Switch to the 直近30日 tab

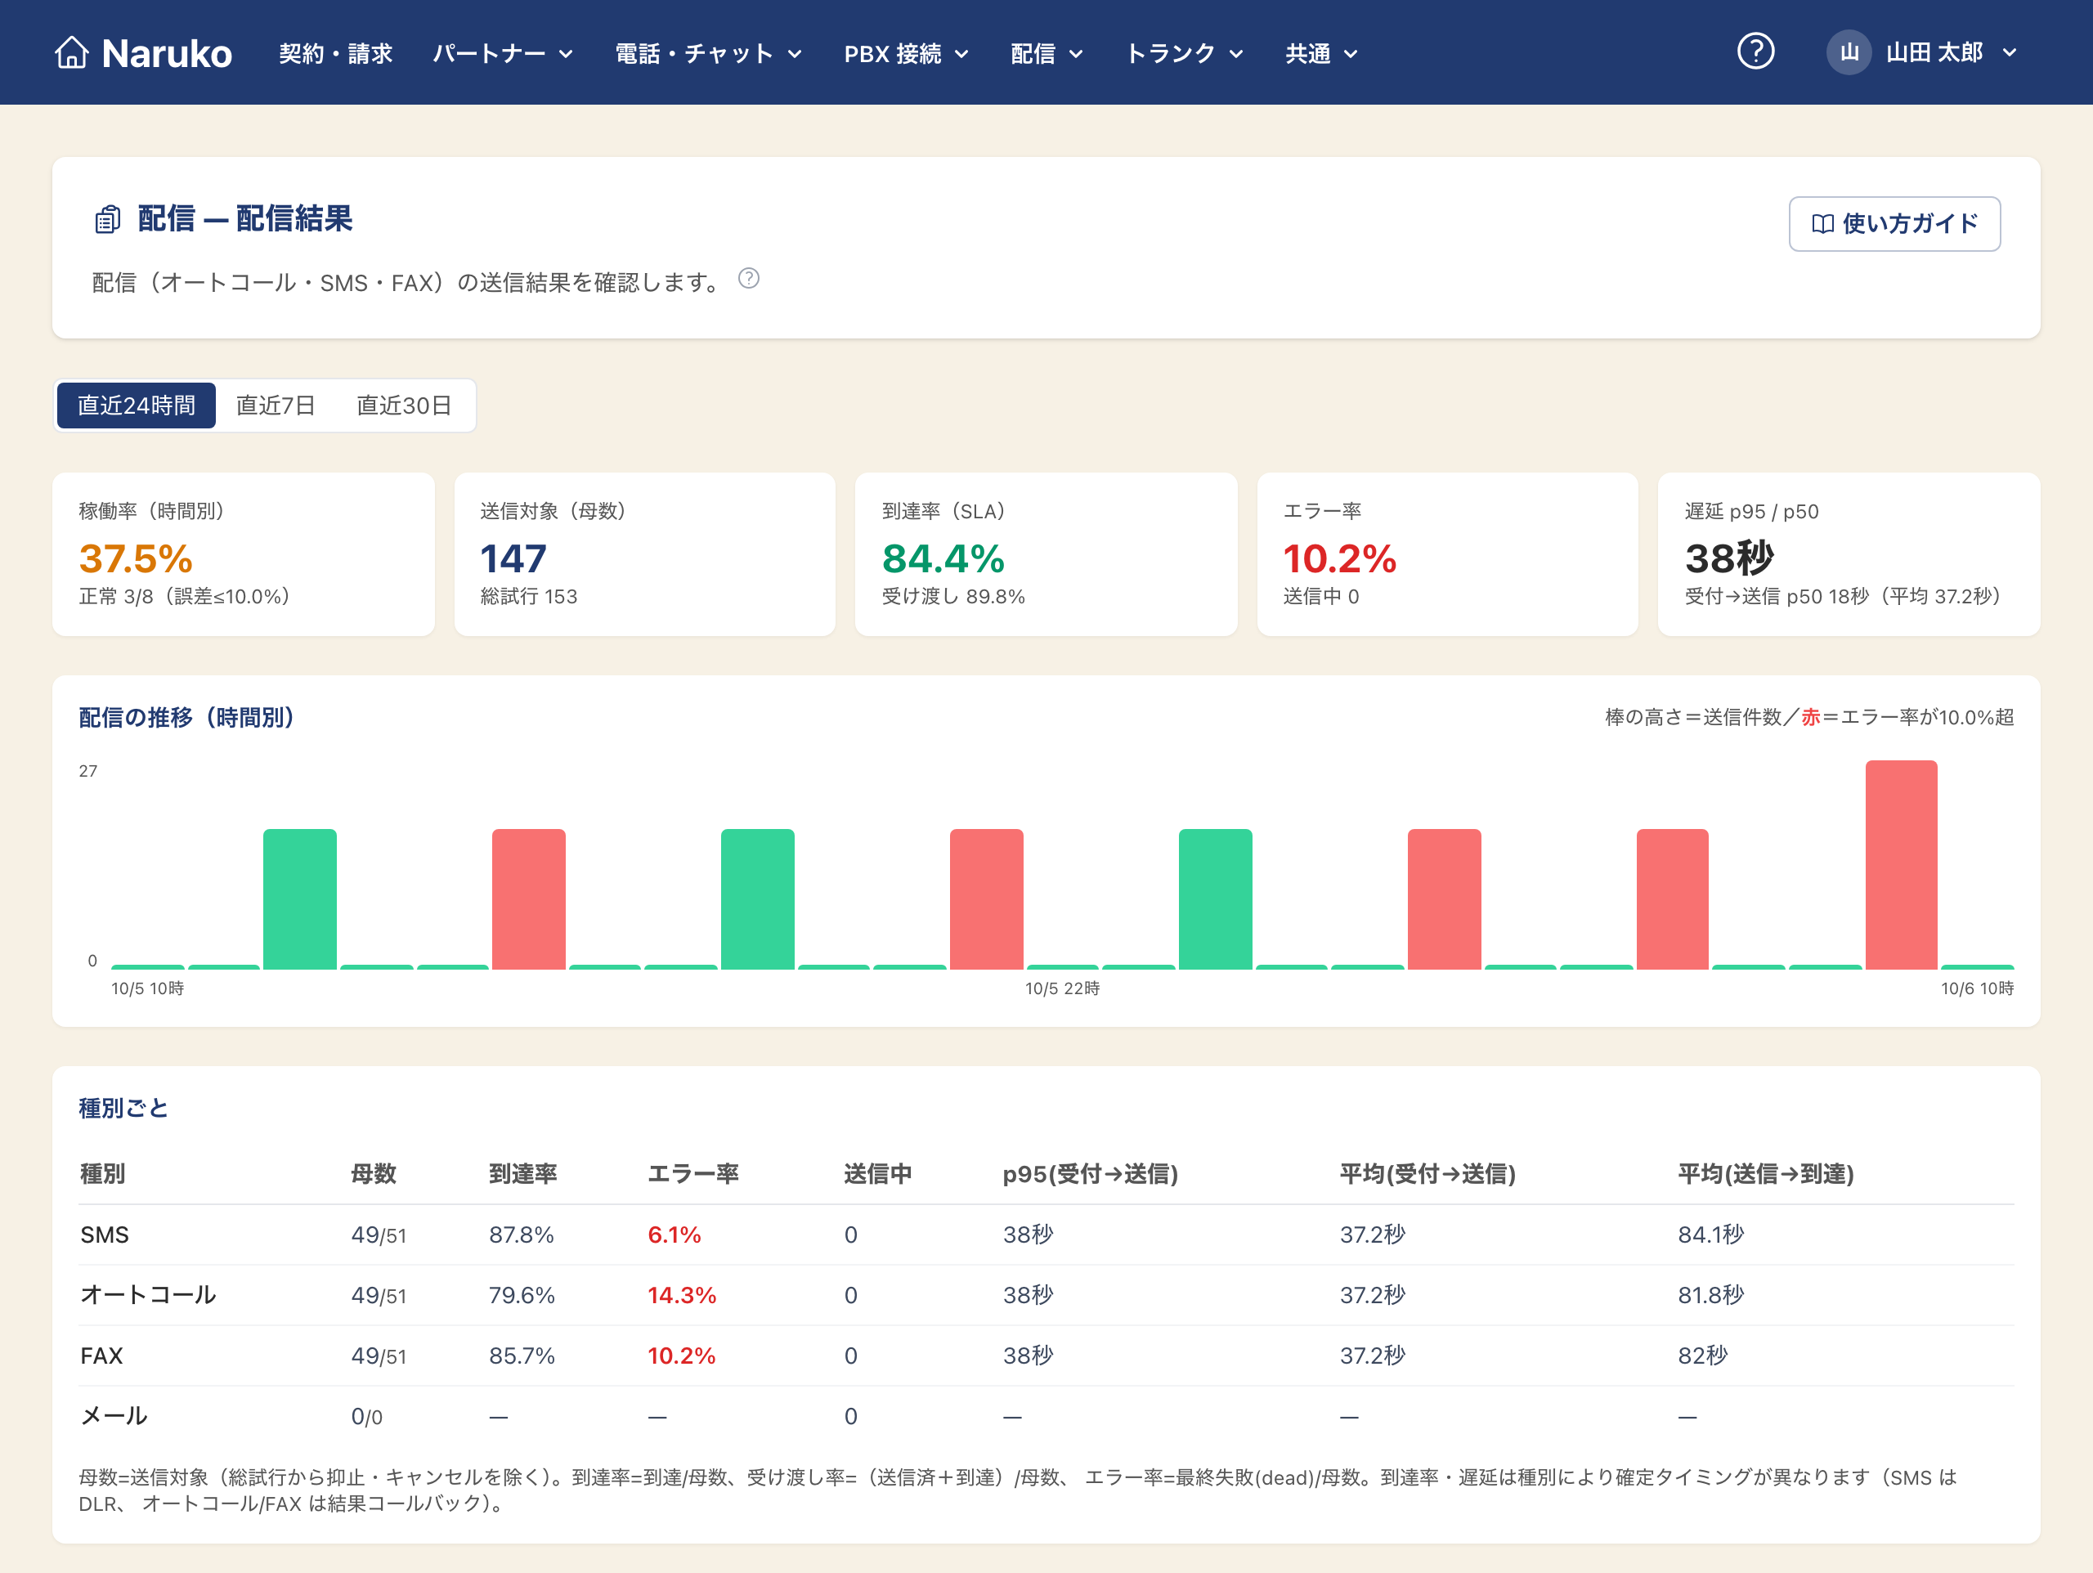click(x=404, y=405)
